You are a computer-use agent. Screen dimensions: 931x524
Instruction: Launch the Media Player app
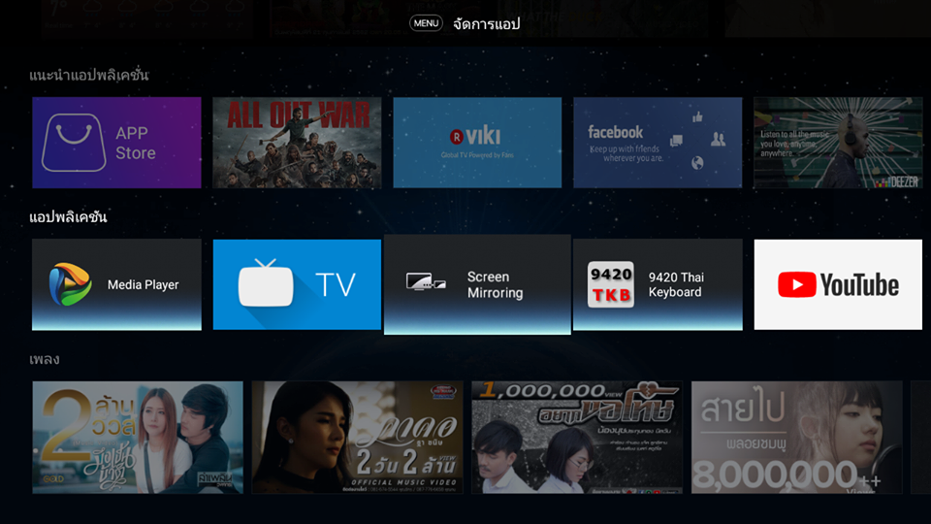116,284
